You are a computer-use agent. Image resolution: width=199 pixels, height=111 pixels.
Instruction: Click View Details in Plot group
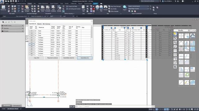click(113, 9)
